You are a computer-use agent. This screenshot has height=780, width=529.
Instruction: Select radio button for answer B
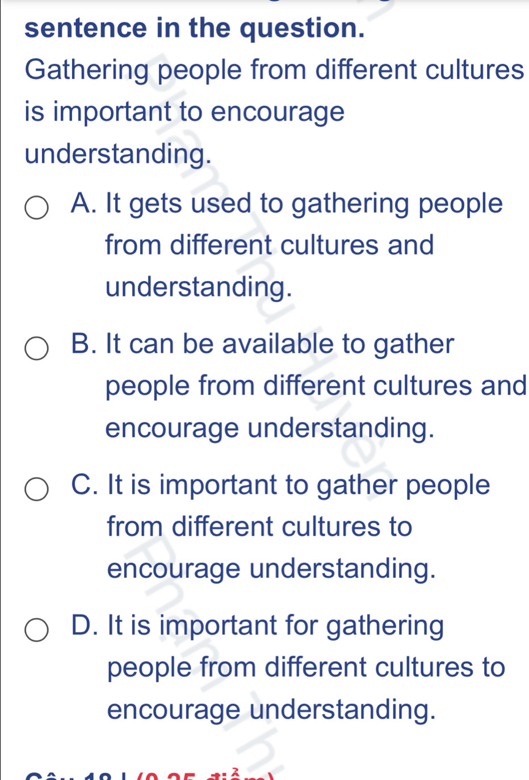tap(36, 348)
